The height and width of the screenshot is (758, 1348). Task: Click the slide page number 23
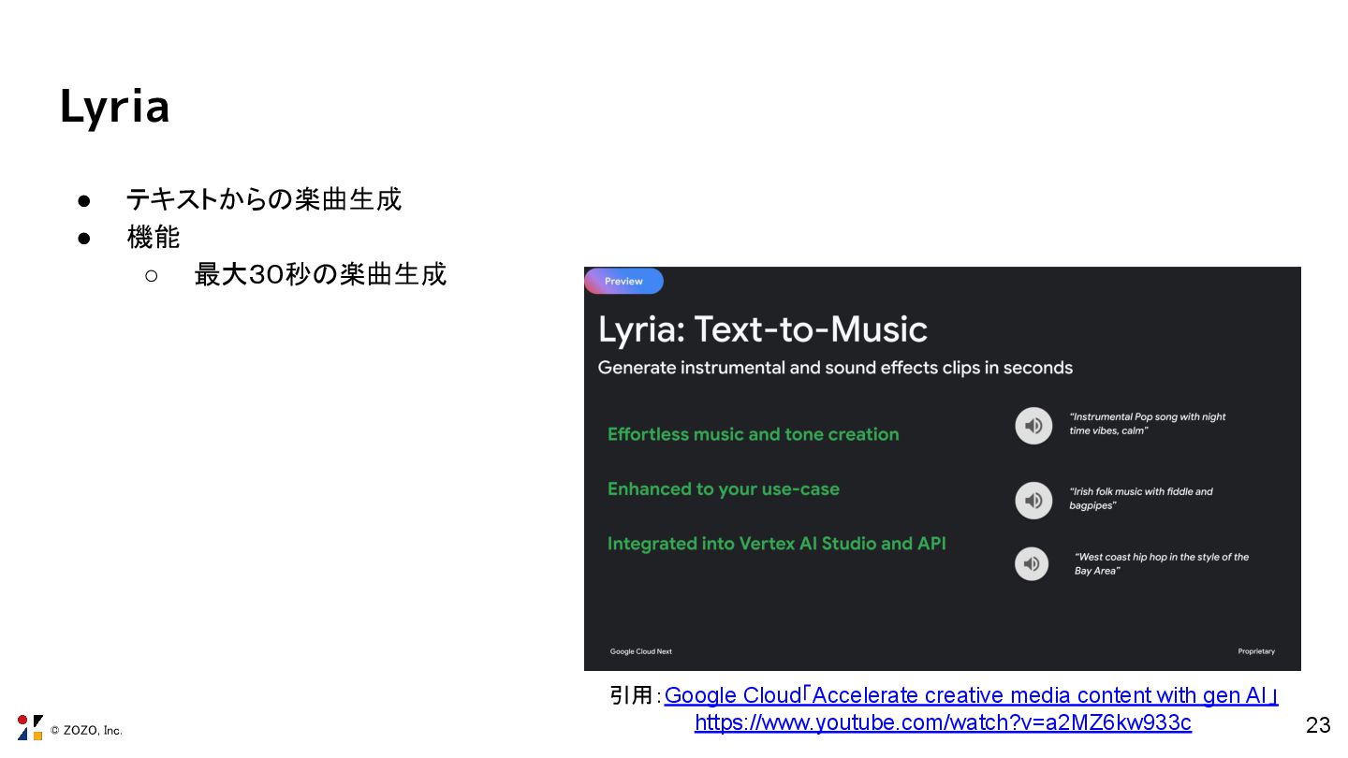coord(1318,725)
